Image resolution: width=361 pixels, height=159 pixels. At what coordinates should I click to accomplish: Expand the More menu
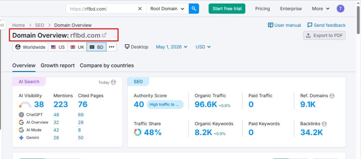[321, 9]
